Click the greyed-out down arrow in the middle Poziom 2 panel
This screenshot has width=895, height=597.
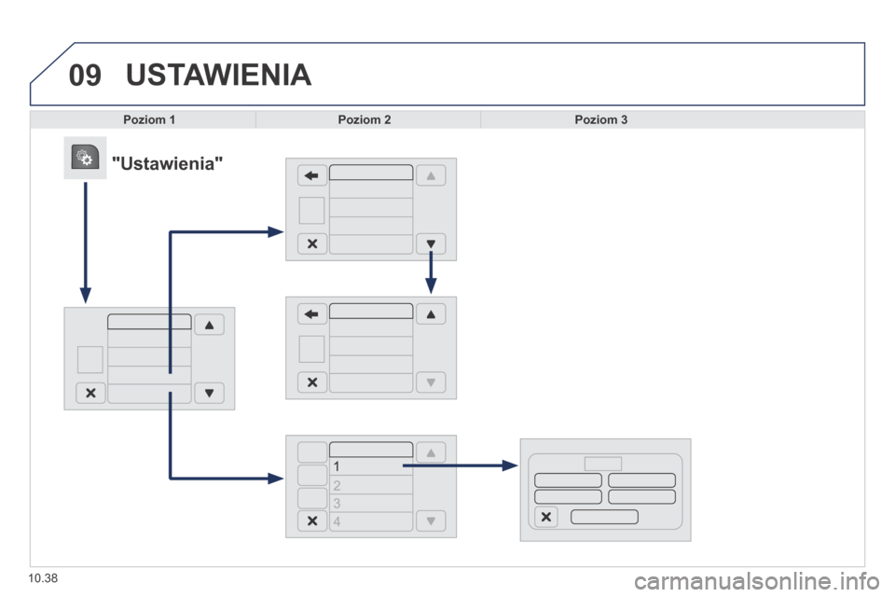pyautogui.click(x=431, y=382)
